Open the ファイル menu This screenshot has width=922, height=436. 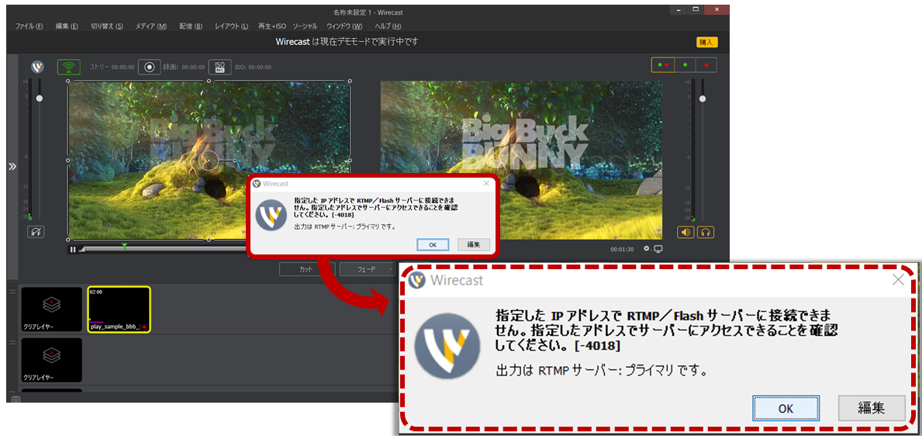(29, 26)
